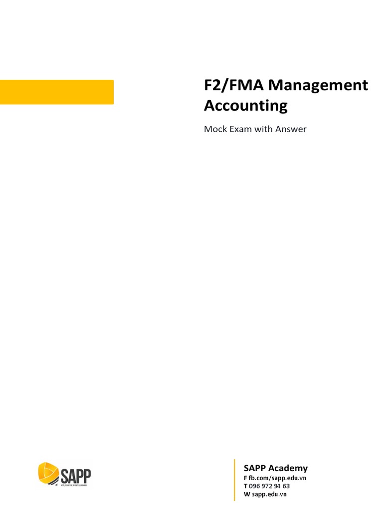Click the "F2/FMA" text in the title
Image resolution: width=383 pixels, height=511 pixels.
233,85
